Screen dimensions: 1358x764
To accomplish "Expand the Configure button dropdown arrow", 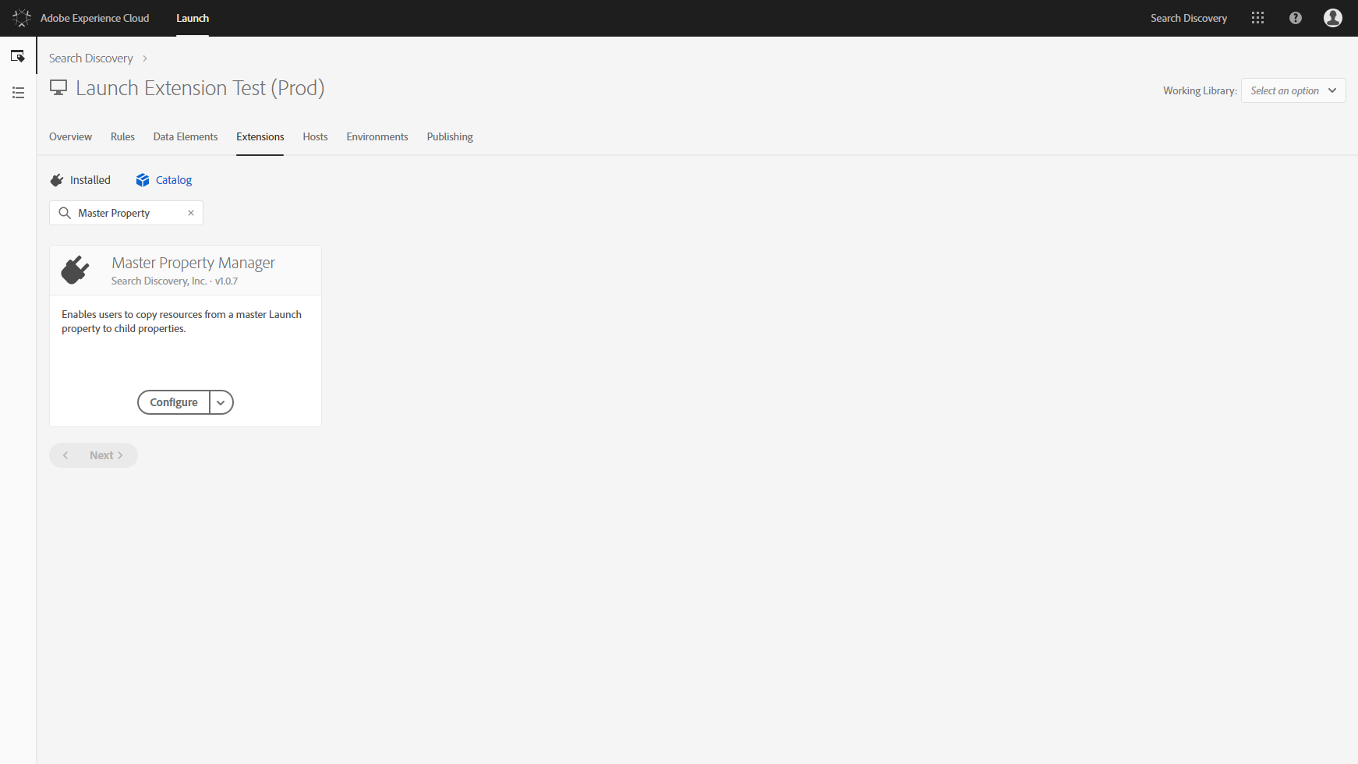I will click(x=221, y=402).
